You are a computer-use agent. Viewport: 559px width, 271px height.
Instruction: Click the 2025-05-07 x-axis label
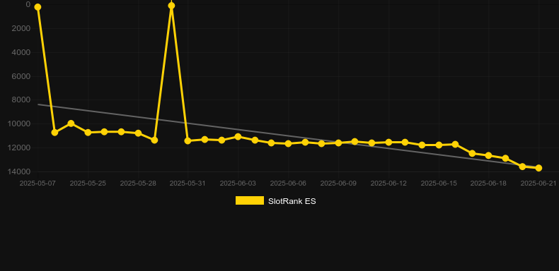pyautogui.click(x=38, y=183)
